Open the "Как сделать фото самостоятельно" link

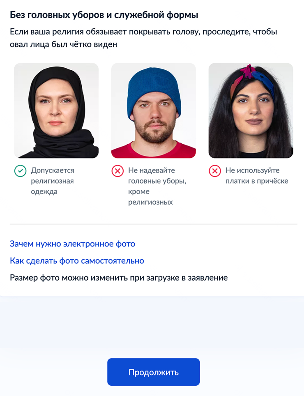(x=77, y=260)
